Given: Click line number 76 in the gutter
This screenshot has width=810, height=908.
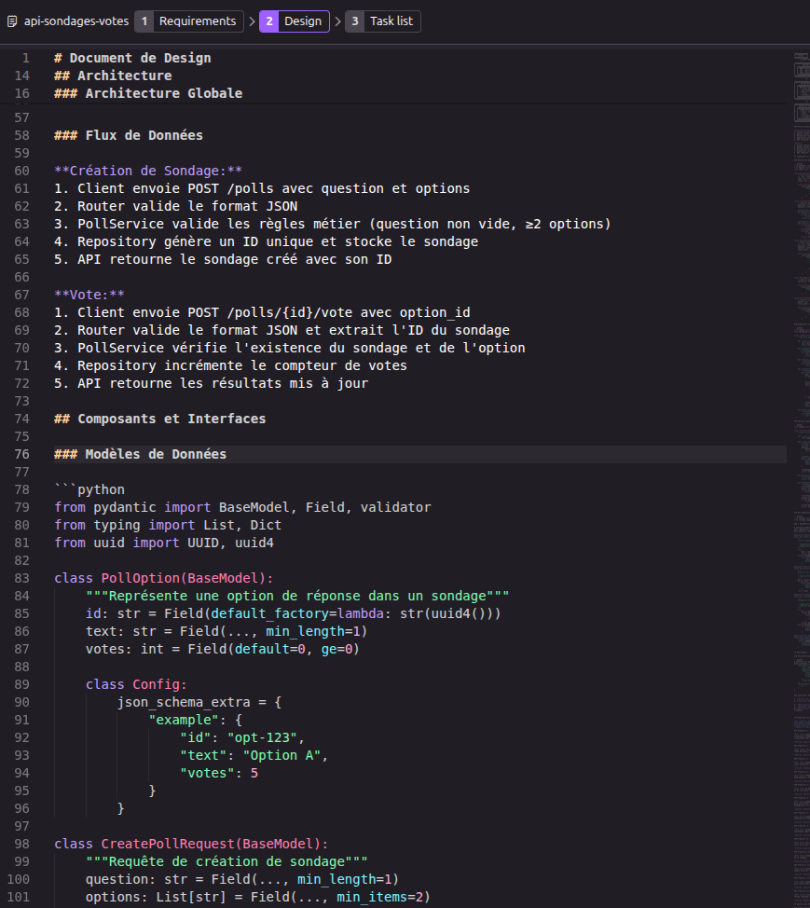Looking at the screenshot, I should pos(22,455).
